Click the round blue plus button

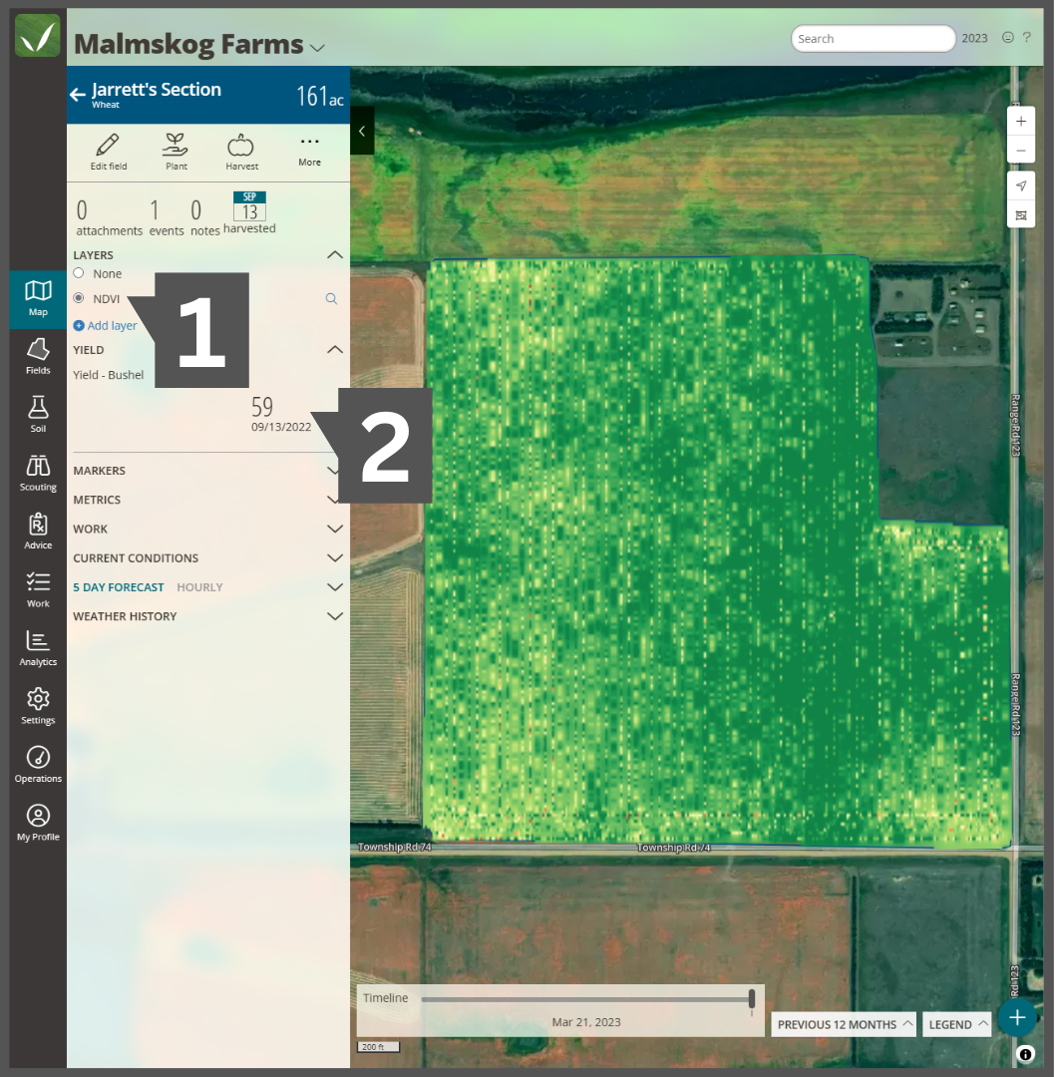coord(1017,1017)
